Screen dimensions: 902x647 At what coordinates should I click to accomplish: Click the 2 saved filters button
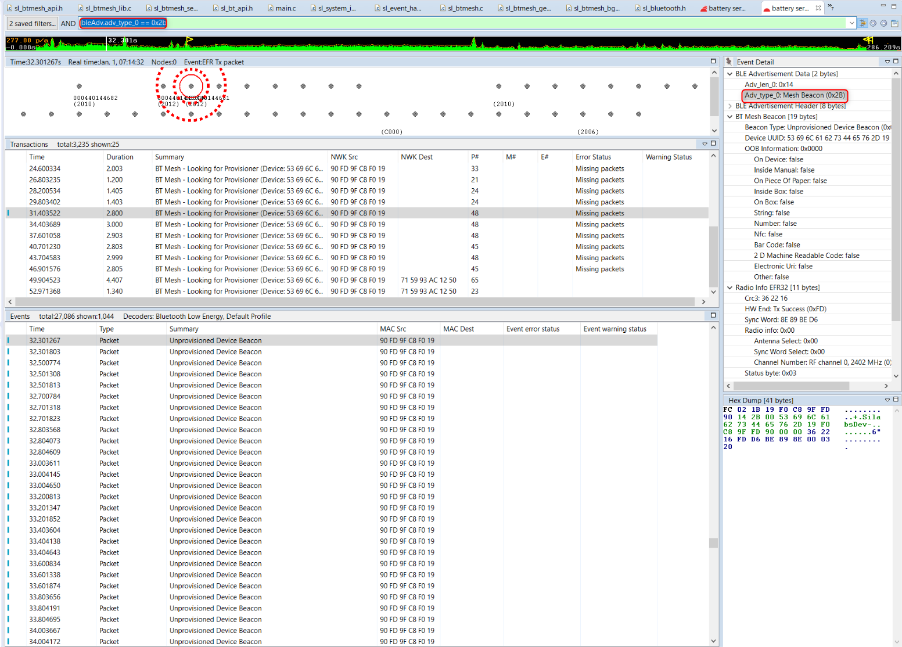coord(33,23)
